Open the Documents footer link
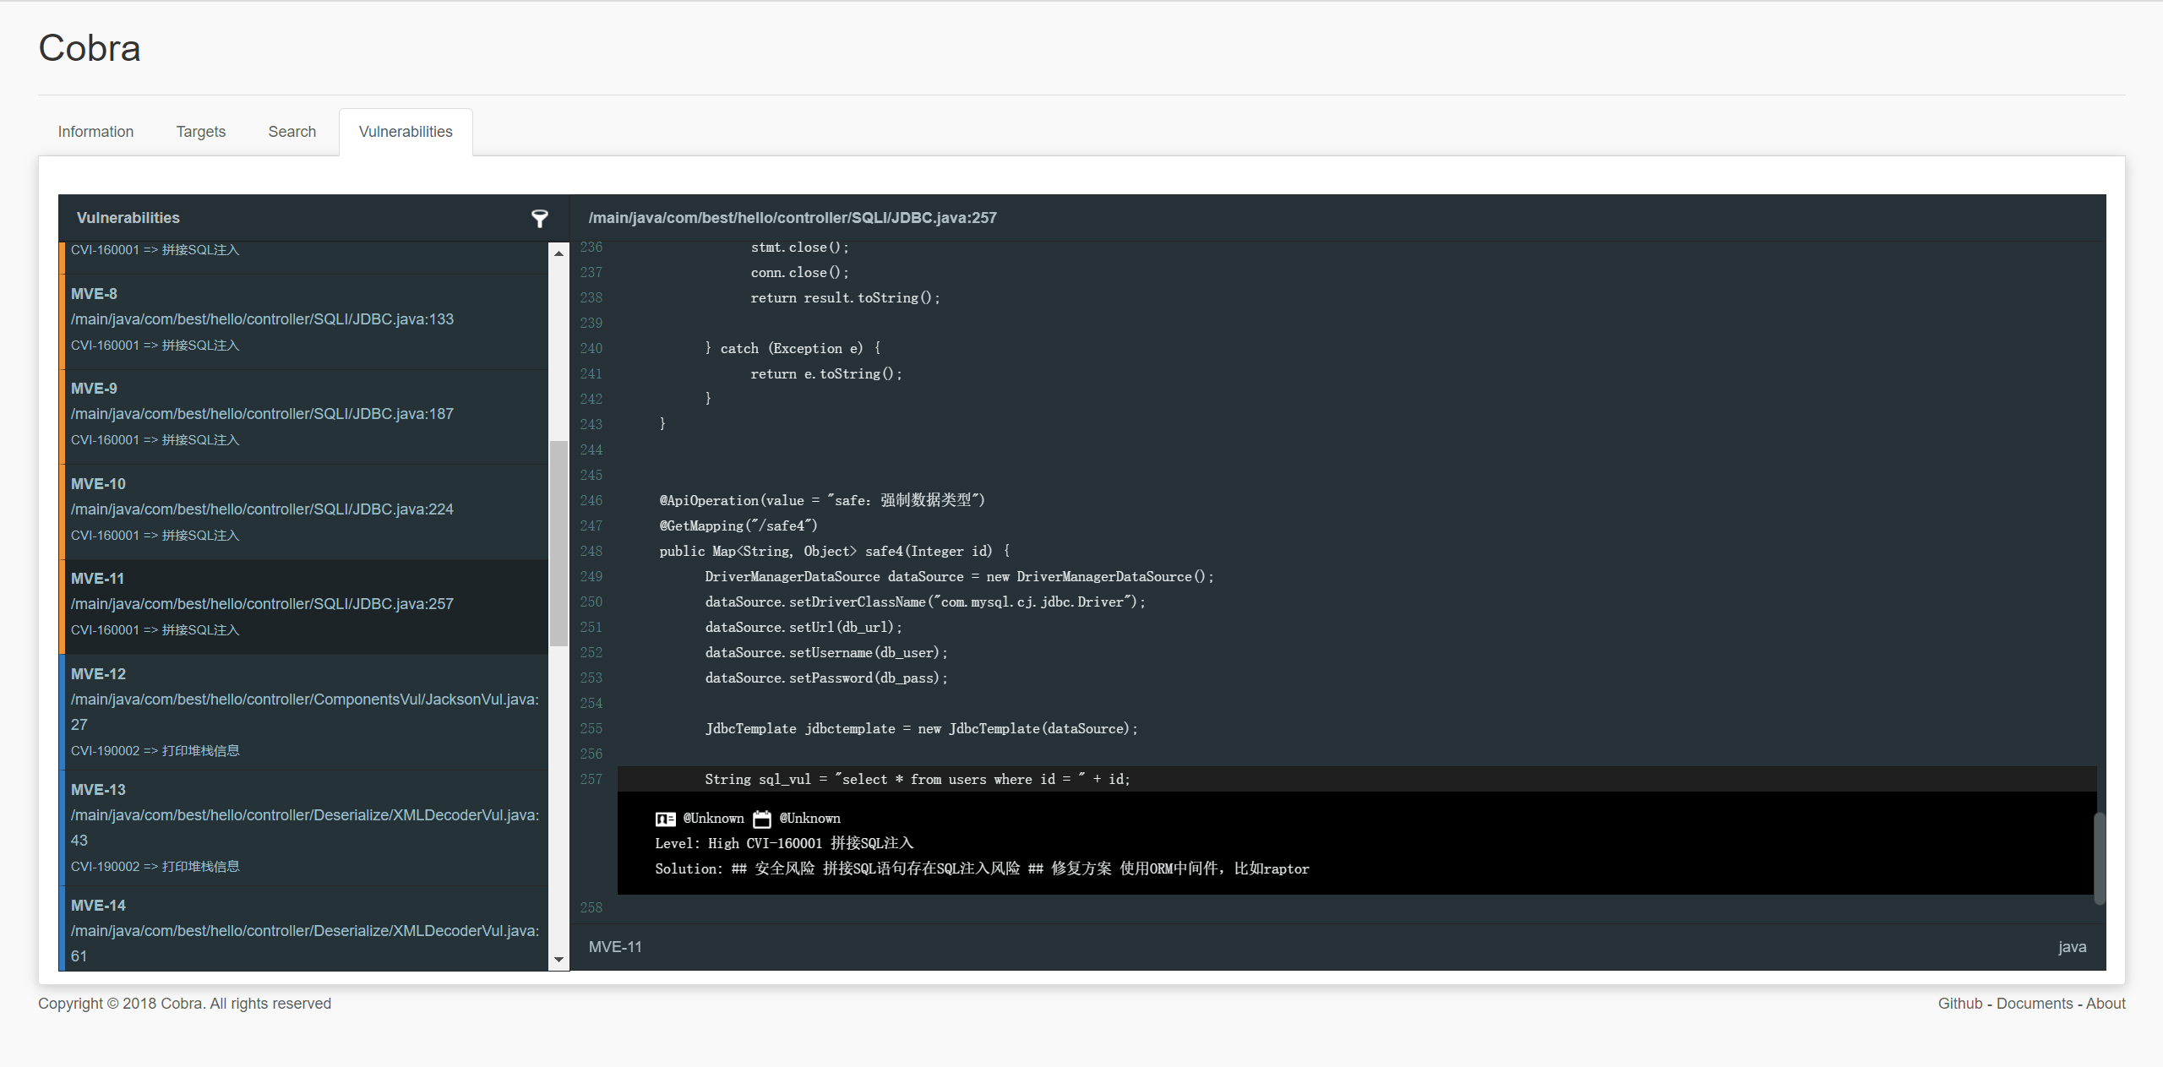 [x=2034, y=1004]
